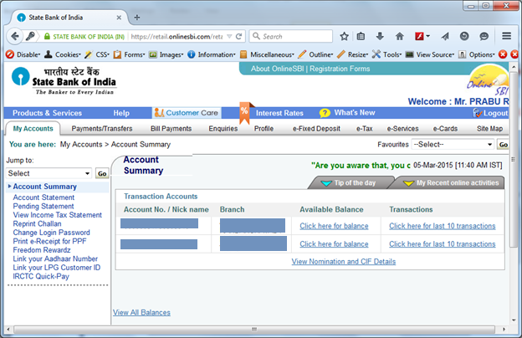Open the Cookies developer toolbar menu
522x338 pixels.
[x=63, y=54]
